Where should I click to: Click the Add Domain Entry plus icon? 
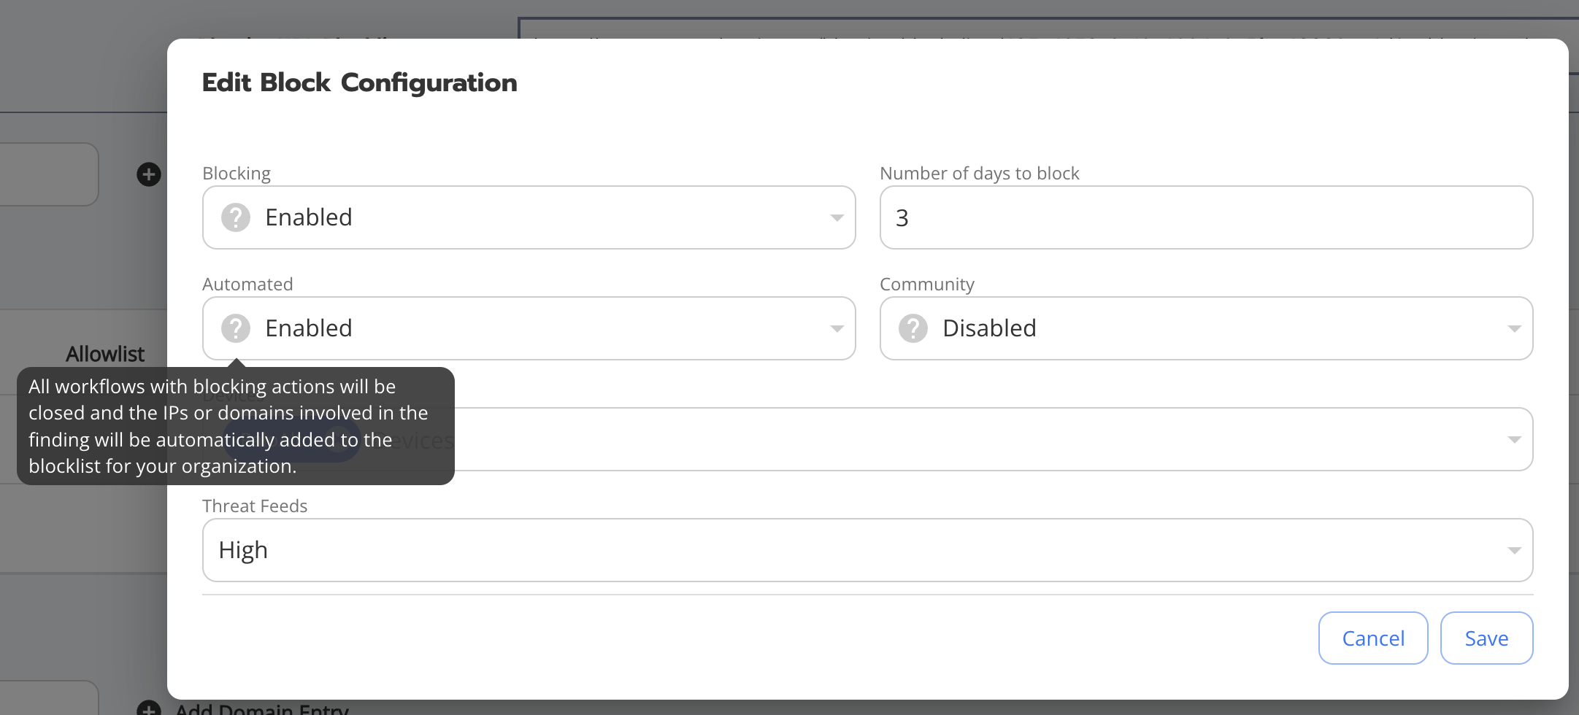click(149, 708)
